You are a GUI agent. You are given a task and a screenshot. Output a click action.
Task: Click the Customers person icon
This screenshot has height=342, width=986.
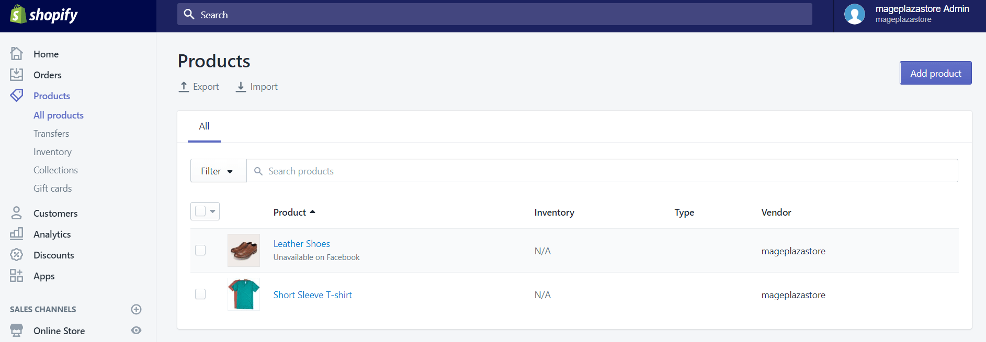click(x=17, y=213)
